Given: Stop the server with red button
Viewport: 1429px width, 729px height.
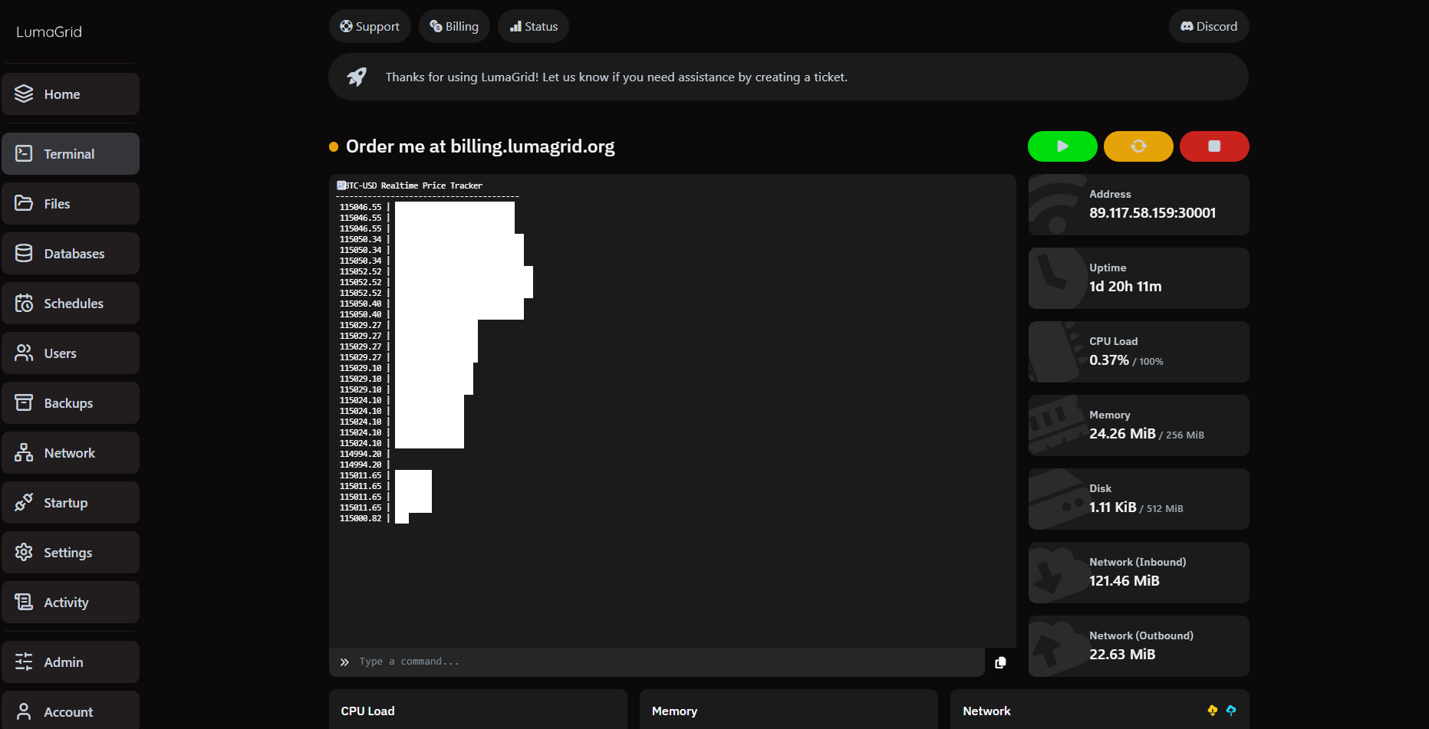Looking at the screenshot, I should point(1214,146).
